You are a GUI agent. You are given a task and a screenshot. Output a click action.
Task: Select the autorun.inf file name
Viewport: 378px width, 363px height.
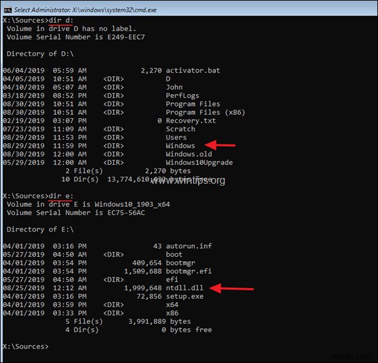click(x=189, y=246)
